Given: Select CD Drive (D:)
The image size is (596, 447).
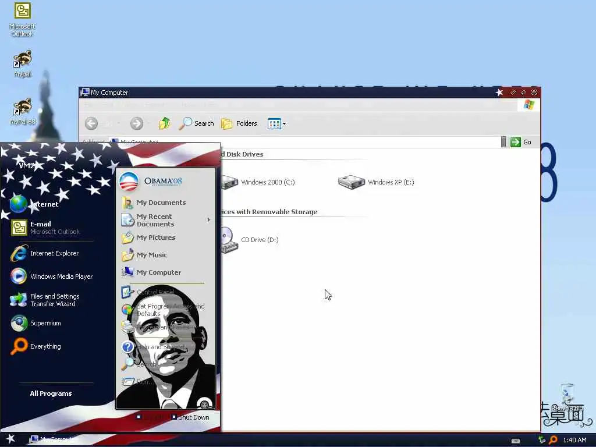Looking at the screenshot, I should (x=249, y=240).
